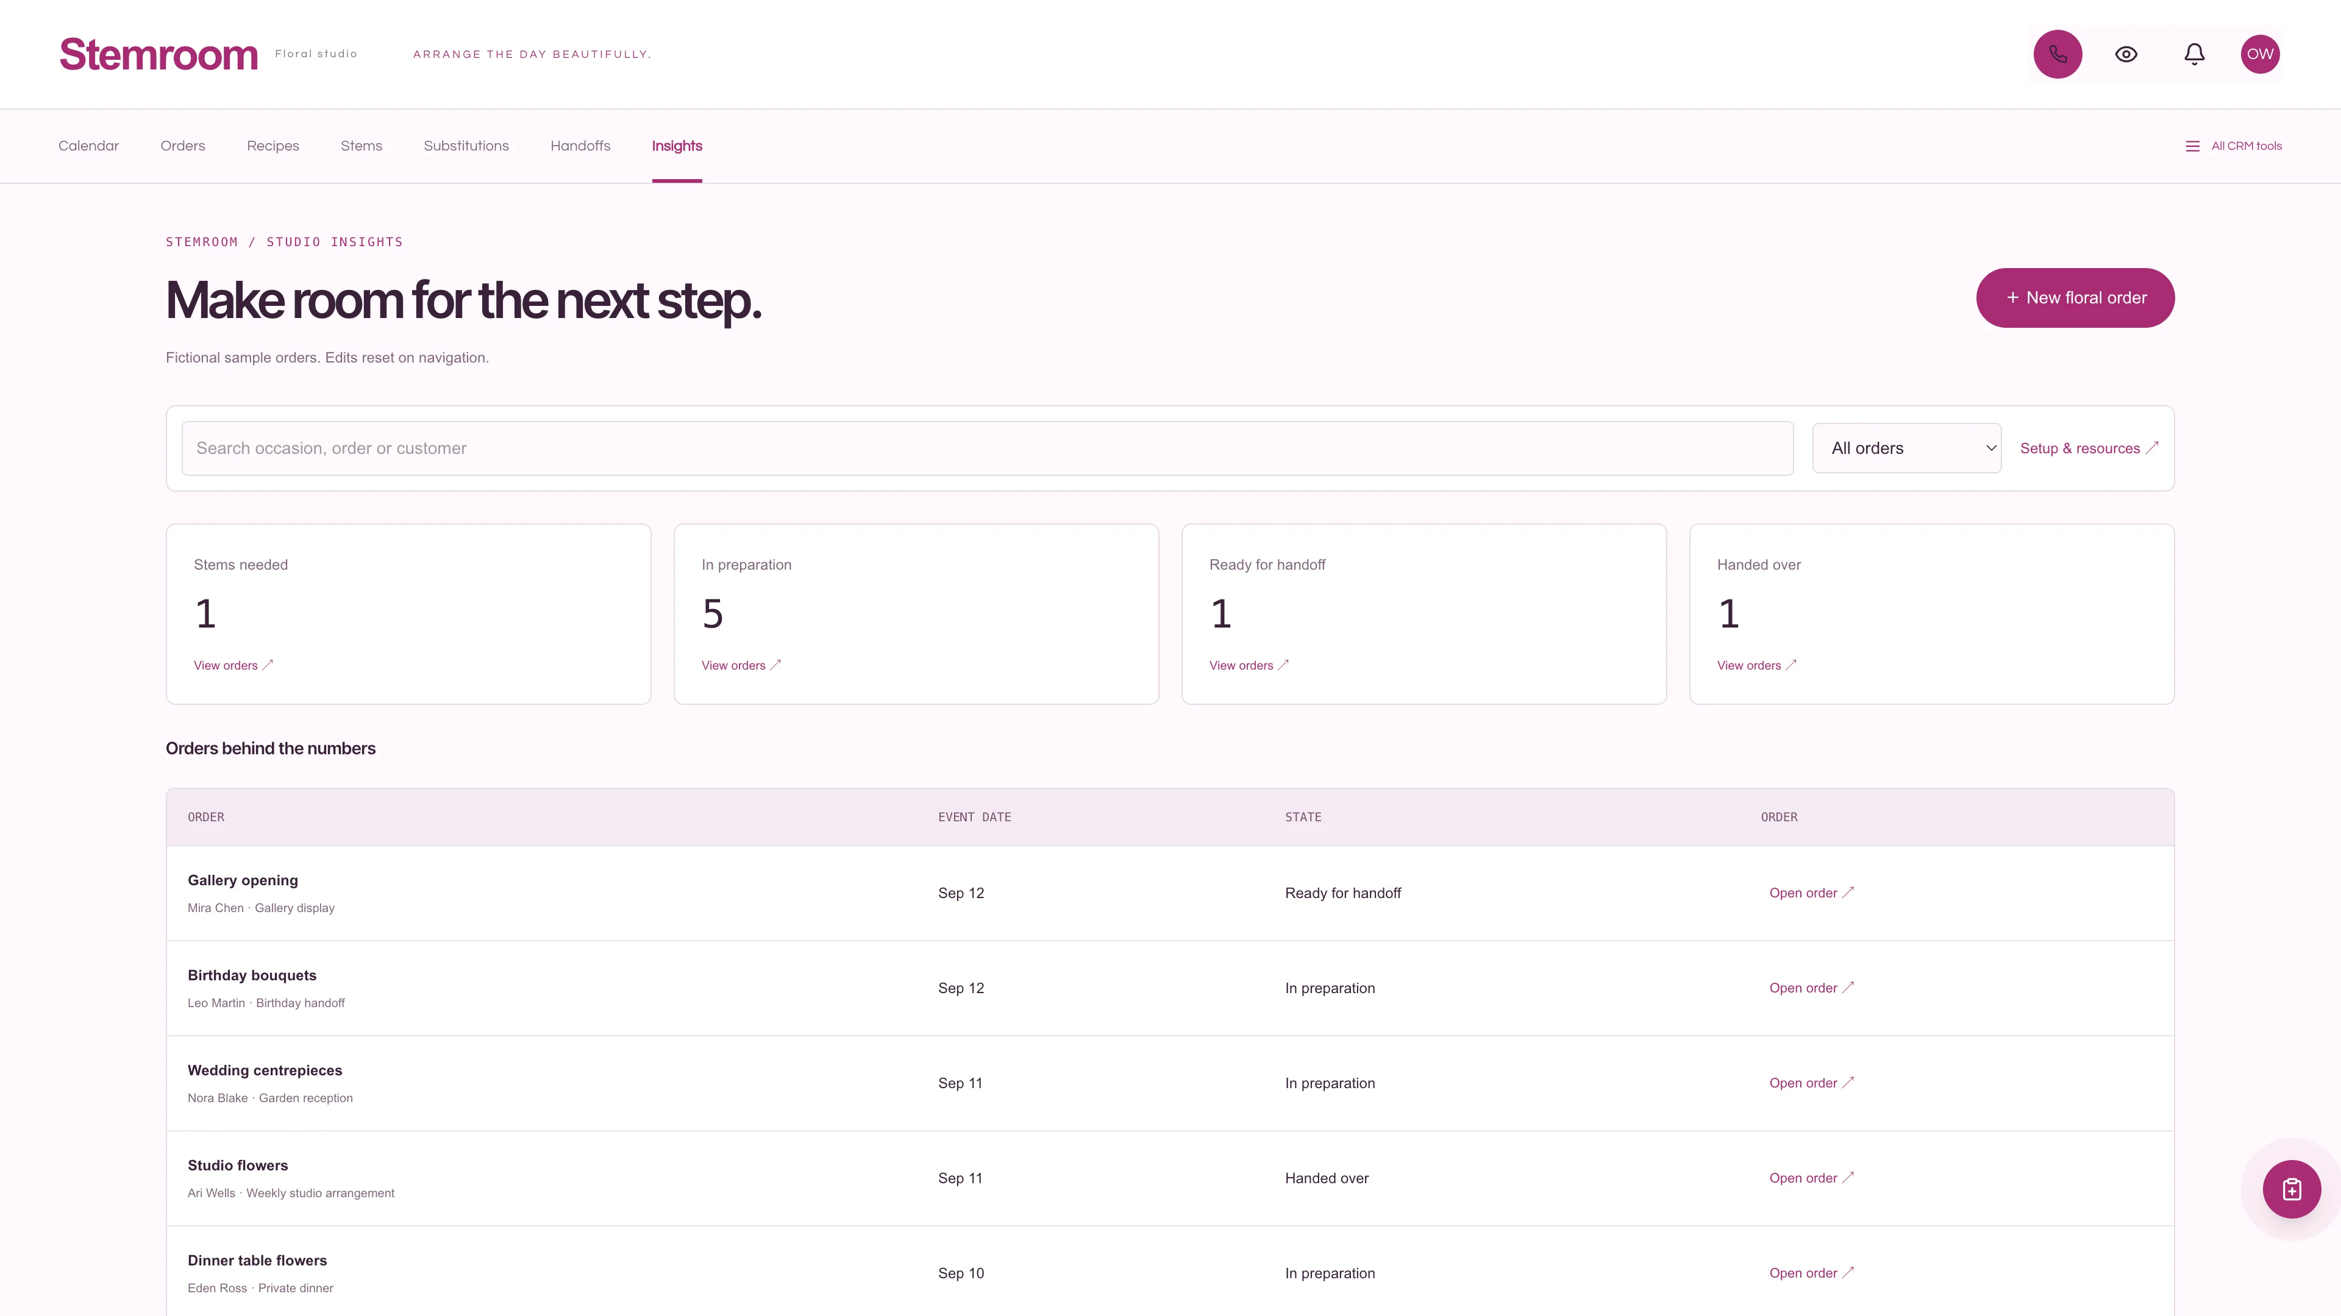Click Stemroom / Studio Insights breadcrumb
Screen dimensions: 2341x1316
(x=283, y=242)
